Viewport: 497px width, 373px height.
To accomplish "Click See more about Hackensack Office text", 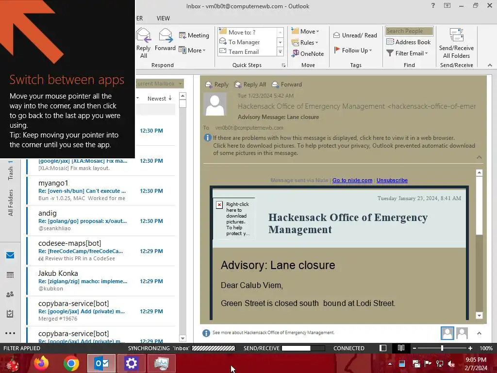I will 273,332.
